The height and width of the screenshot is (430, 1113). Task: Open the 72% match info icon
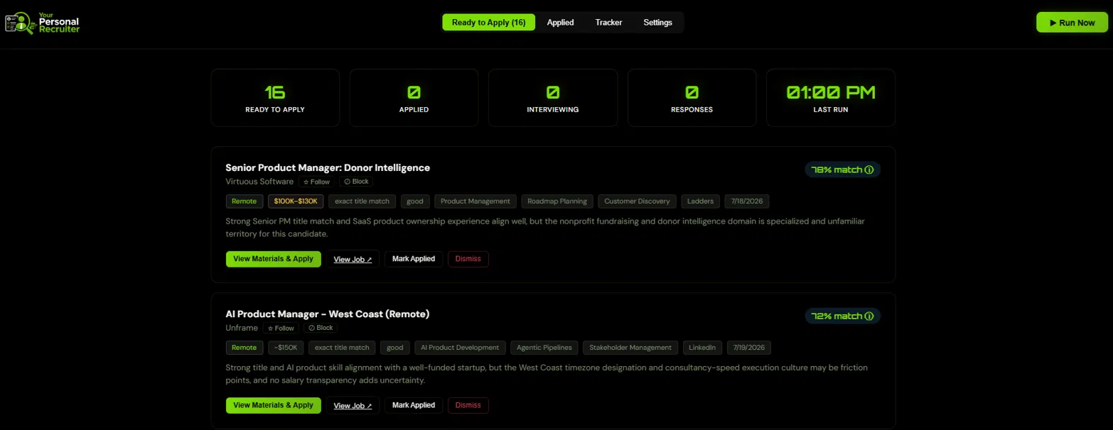(869, 316)
